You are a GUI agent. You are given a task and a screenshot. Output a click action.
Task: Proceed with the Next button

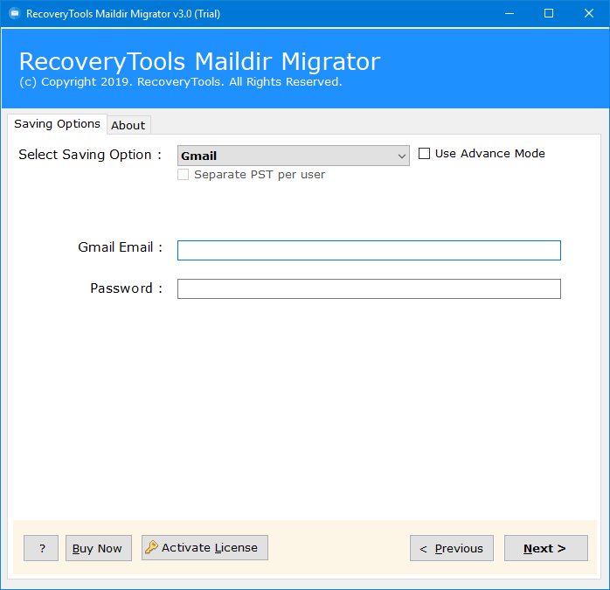546,548
